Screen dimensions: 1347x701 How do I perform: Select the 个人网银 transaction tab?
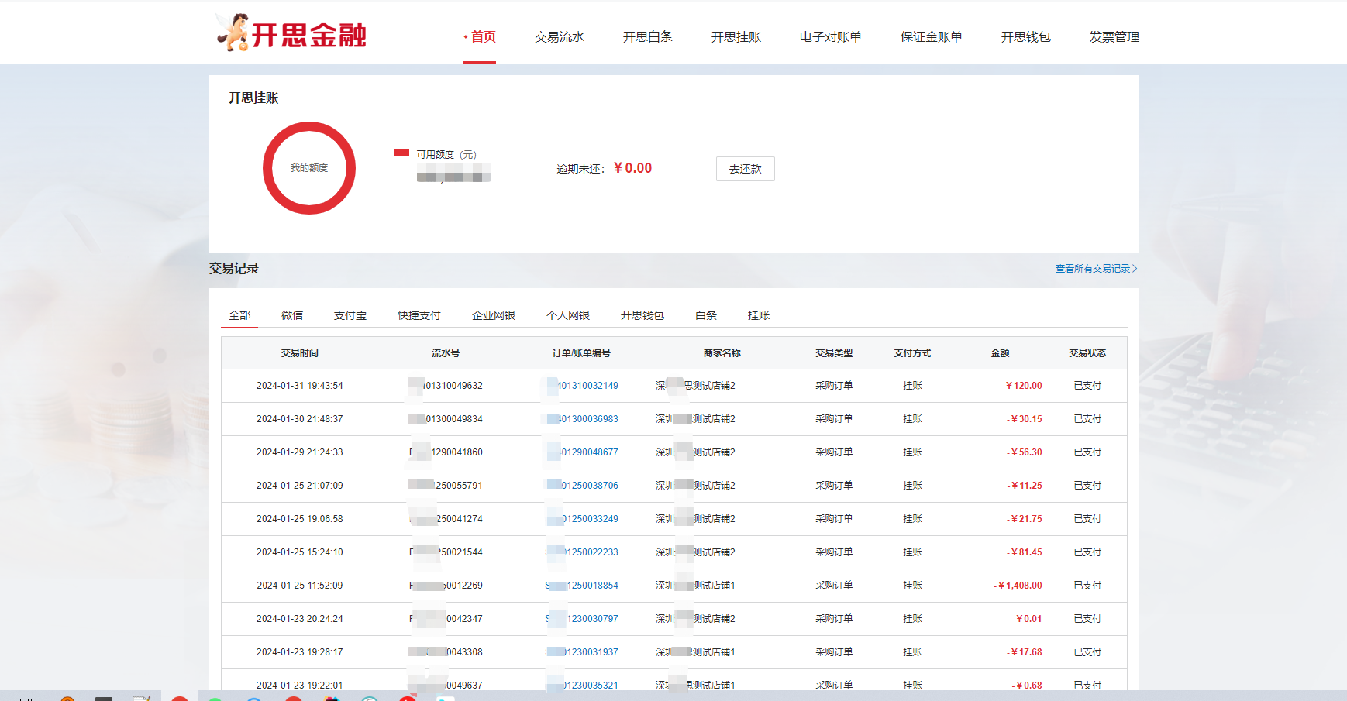pos(568,315)
